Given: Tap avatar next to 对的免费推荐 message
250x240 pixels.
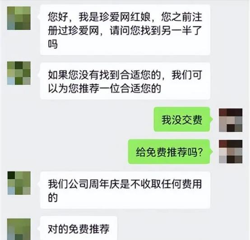Looking at the screenshot, I should pos(19,229).
